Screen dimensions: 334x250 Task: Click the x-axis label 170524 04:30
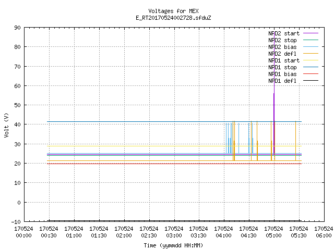coord(248,232)
